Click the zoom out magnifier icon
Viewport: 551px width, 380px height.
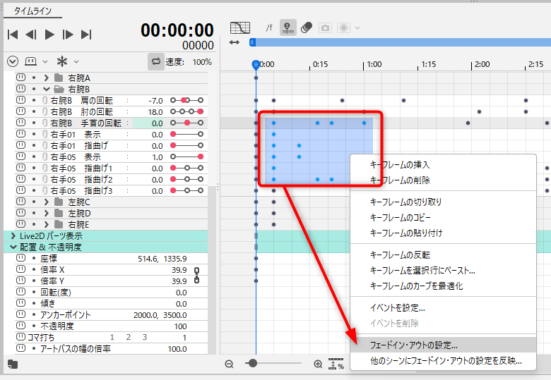point(230,364)
